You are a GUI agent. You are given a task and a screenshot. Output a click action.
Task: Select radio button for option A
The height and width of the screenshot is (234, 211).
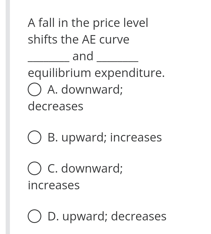(34, 89)
